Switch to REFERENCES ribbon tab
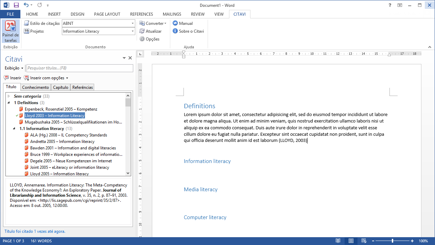Viewport: 435px width, 245px height. click(x=141, y=14)
